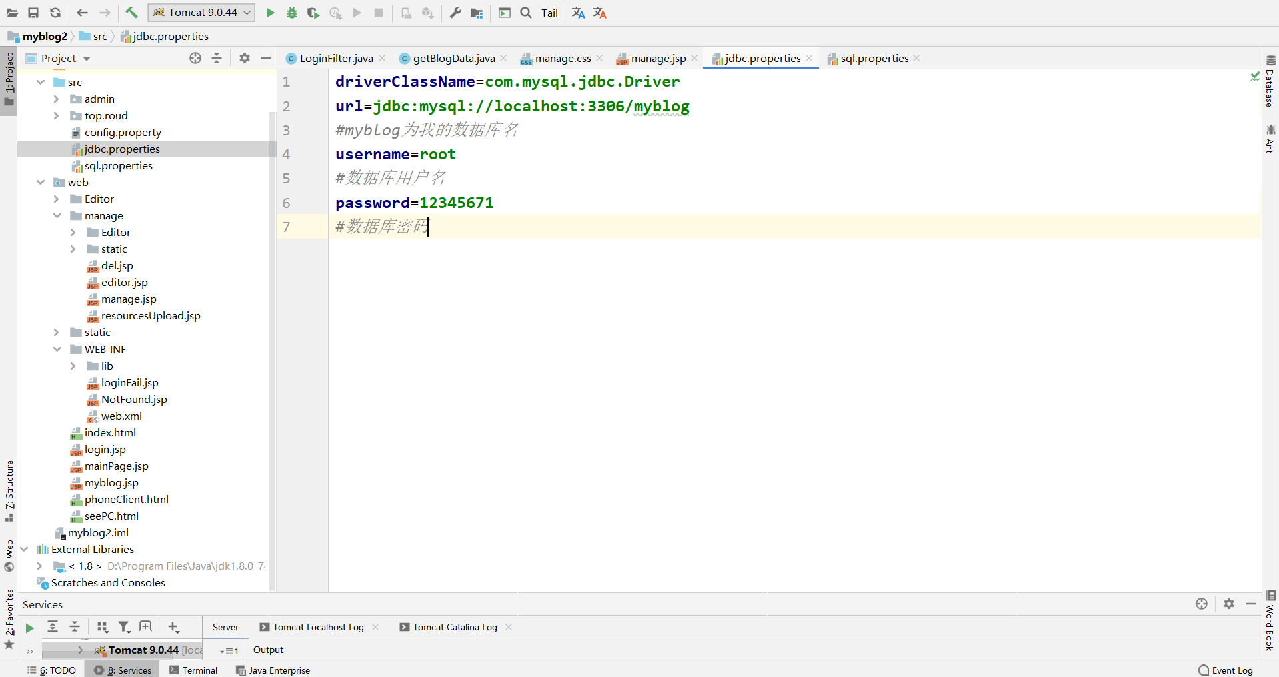Save all with the disk icon
The height and width of the screenshot is (677, 1279).
click(33, 13)
